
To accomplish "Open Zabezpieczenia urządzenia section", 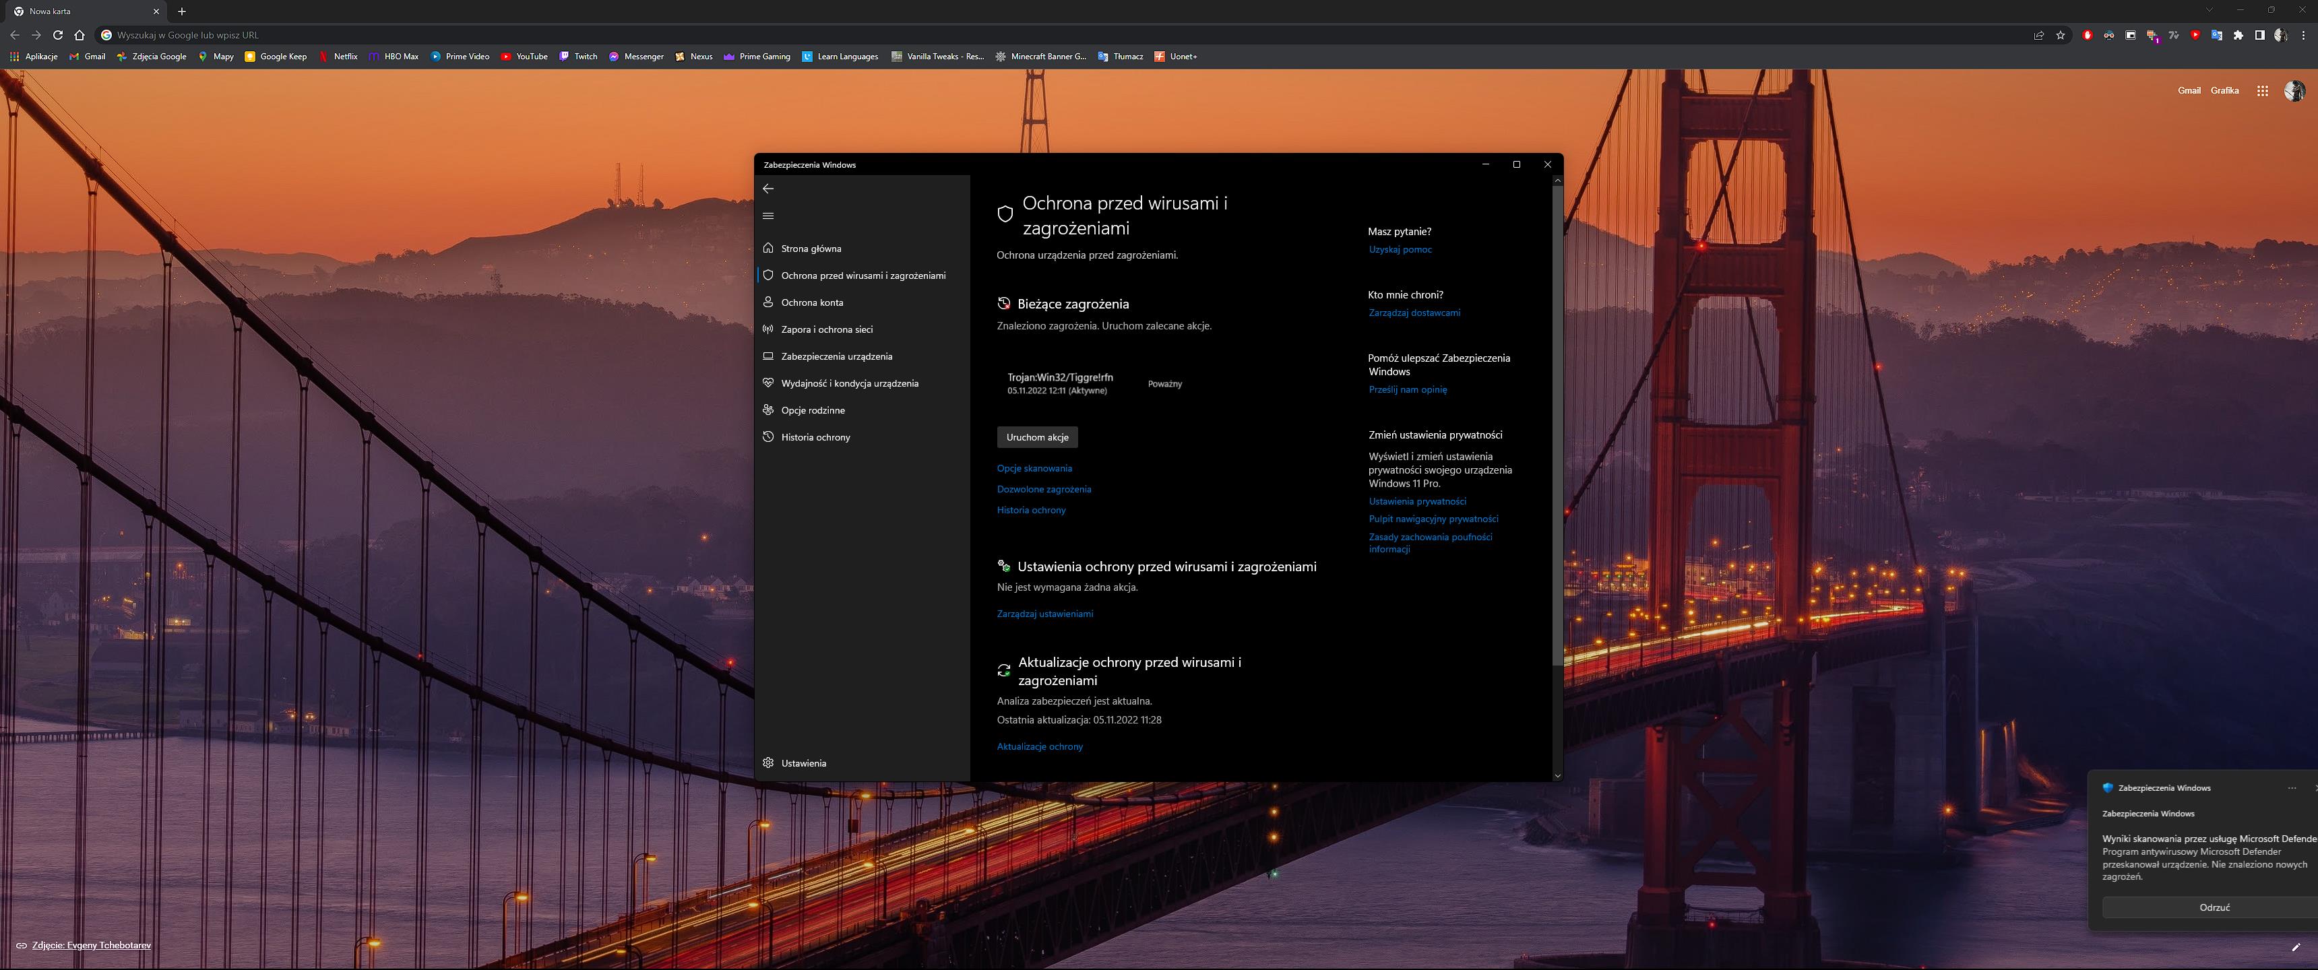I will (x=836, y=356).
